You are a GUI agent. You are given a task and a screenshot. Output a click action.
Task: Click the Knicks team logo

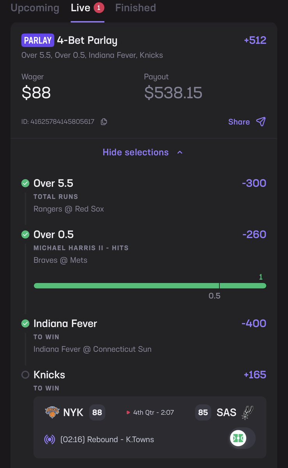click(52, 412)
